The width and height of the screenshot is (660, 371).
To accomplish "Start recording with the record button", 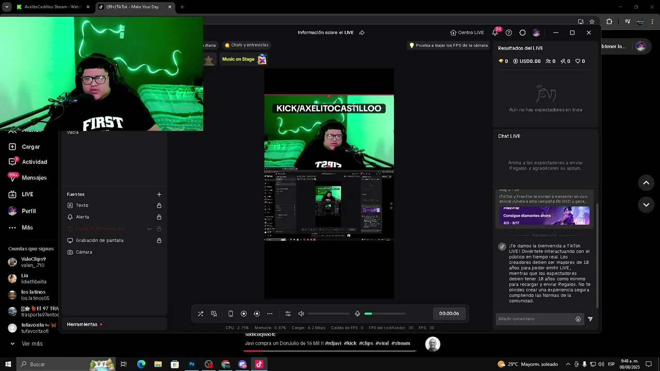I will click(244, 314).
